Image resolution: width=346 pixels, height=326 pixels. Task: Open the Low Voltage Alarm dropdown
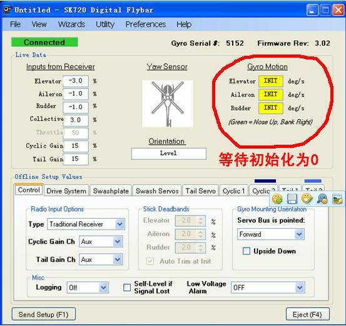coord(268,288)
